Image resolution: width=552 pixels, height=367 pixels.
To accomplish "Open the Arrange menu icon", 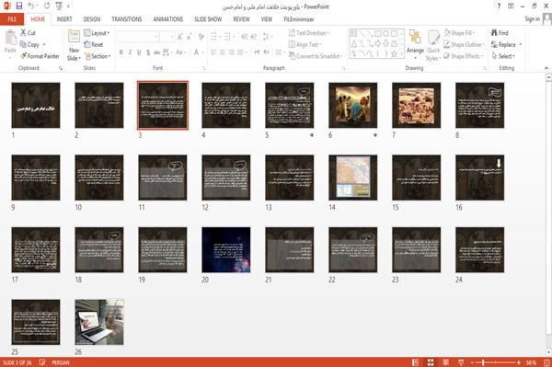I will coord(415,37).
